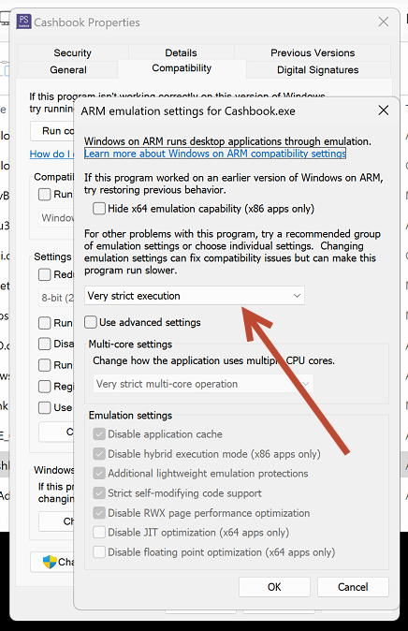This screenshot has height=631, width=408.
Task: Open Very strict multi-core operation dropdown
Action: pyautogui.click(x=203, y=384)
